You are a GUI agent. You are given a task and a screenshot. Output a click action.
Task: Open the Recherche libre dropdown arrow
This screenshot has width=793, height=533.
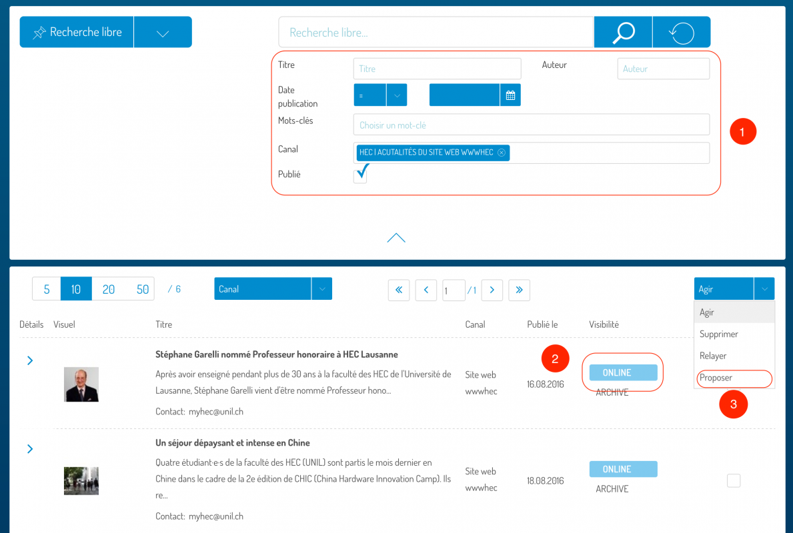point(163,33)
